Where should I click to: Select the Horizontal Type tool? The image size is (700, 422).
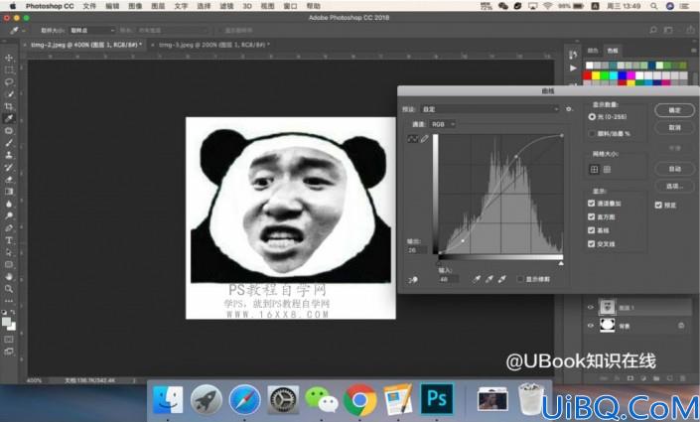[9, 240]
